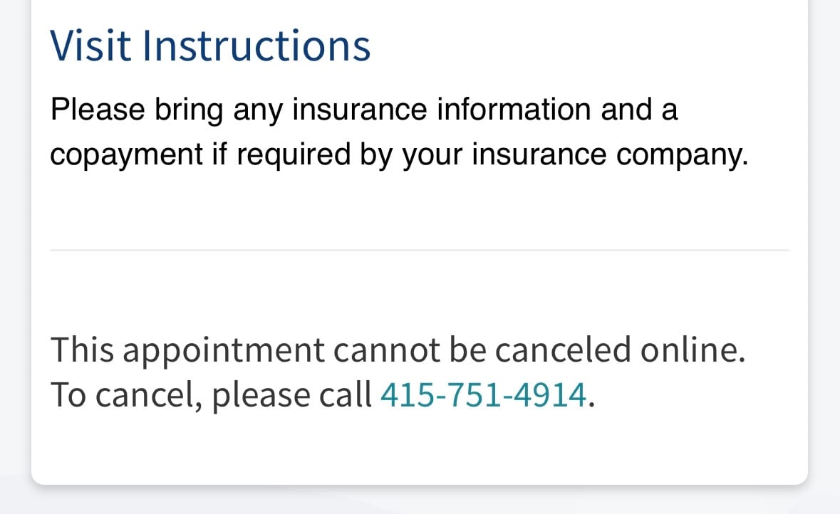This screenshot has height=514, width=840.
Task: Click the word 'copayment' in the instructions
Action: pos(126,156)
